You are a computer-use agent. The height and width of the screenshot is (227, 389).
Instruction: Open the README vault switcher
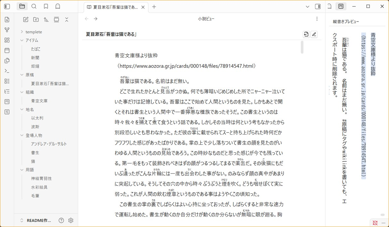point(36,220)
